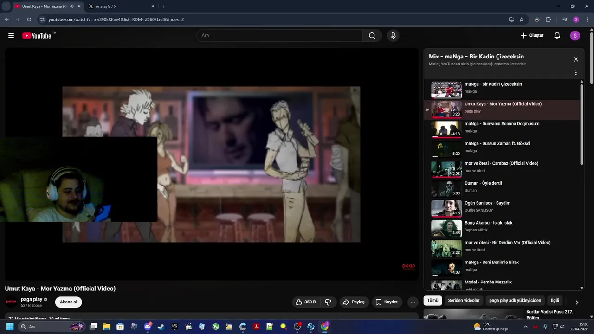Image resolution: width=594 pixels, height=334 pixels.
Task: Select paga play adlı yükleyiciden chip
Action: [515, 300]
